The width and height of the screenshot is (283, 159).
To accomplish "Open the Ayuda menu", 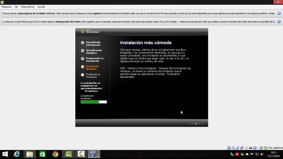I will pos(41,7).
